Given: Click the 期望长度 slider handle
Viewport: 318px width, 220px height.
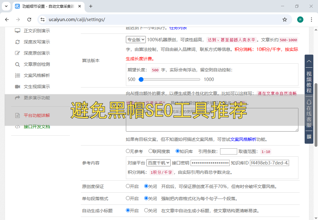Looking at the screenshot, I should 141,79.
